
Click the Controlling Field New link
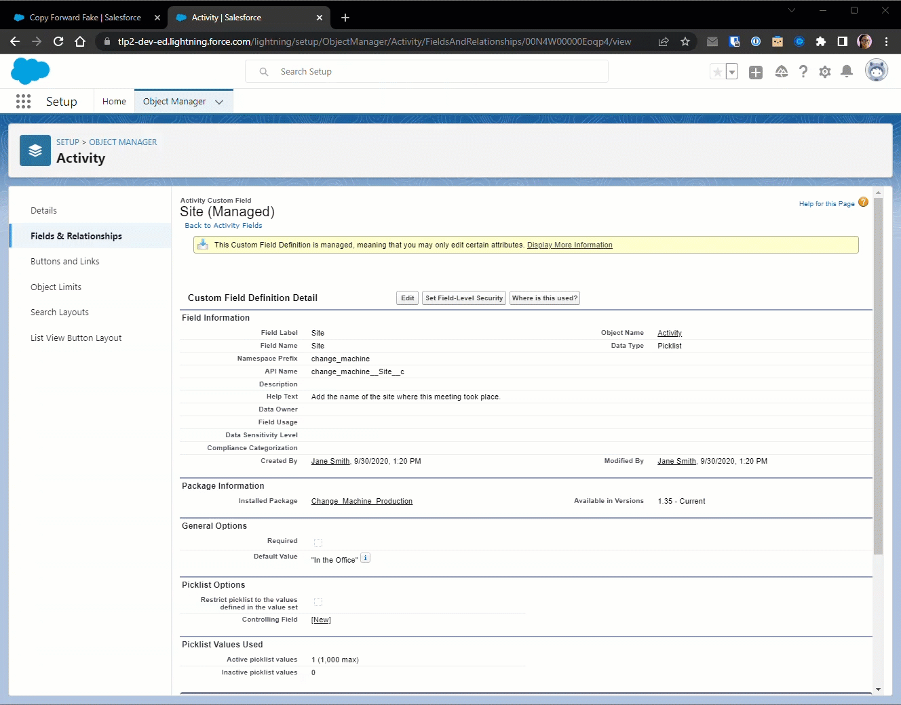(x=321, y=620)
